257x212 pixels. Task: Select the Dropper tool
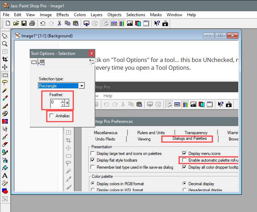pos(5,98)
